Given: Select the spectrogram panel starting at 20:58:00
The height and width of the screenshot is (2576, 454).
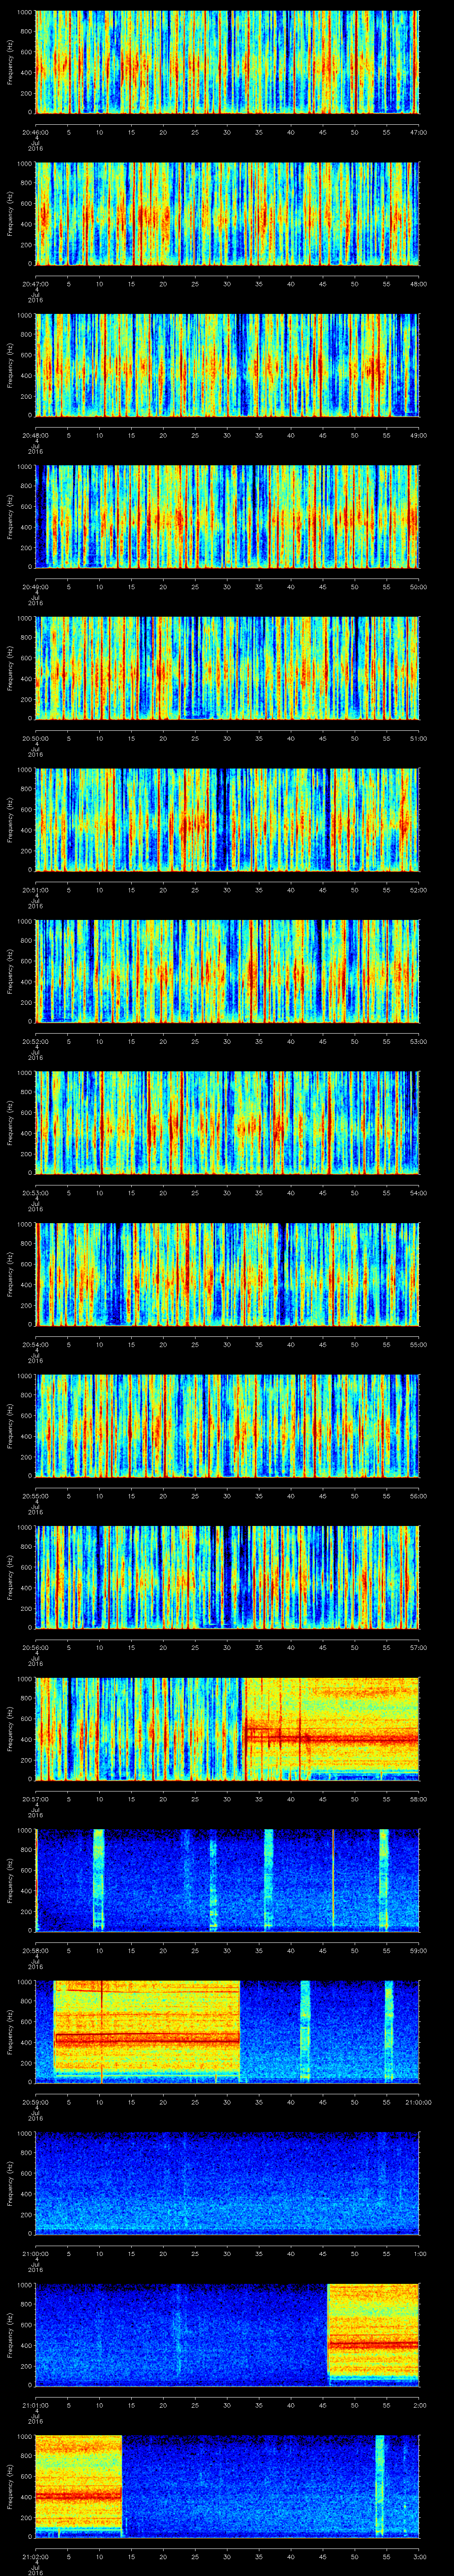Looking at the screenshot, I should 227,1880.
